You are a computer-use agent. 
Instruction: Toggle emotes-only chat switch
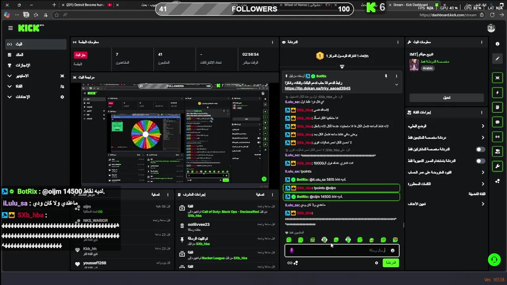[x=480, y=161]
